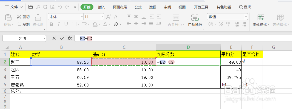Undo the last action
The height and width of the screenshot is (109, 292).
pos(60,7)
